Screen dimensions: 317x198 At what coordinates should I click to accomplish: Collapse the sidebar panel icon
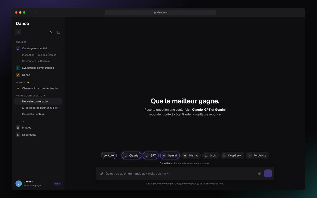[59, 32]
